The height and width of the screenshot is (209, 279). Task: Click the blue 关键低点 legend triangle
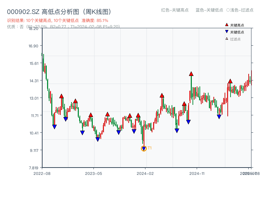[227, 32]
